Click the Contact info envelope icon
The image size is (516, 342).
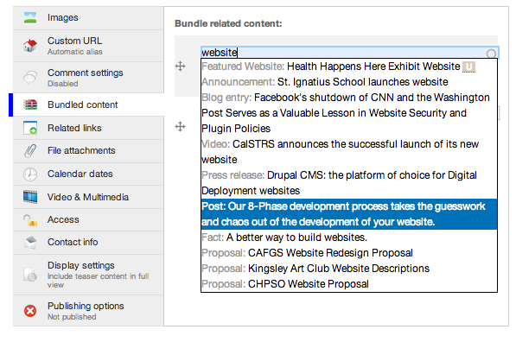pos(30,243)
